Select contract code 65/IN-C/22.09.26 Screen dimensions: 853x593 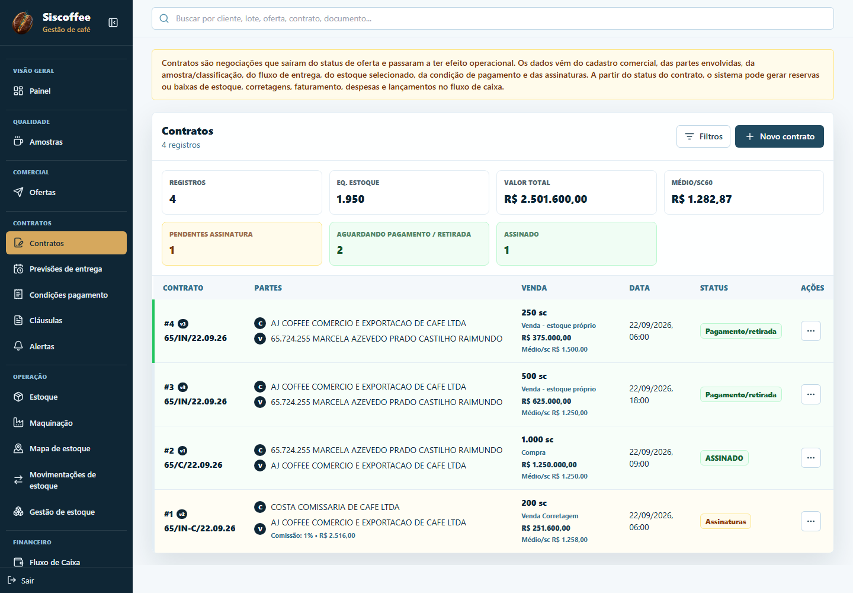(x=200, y=528)
